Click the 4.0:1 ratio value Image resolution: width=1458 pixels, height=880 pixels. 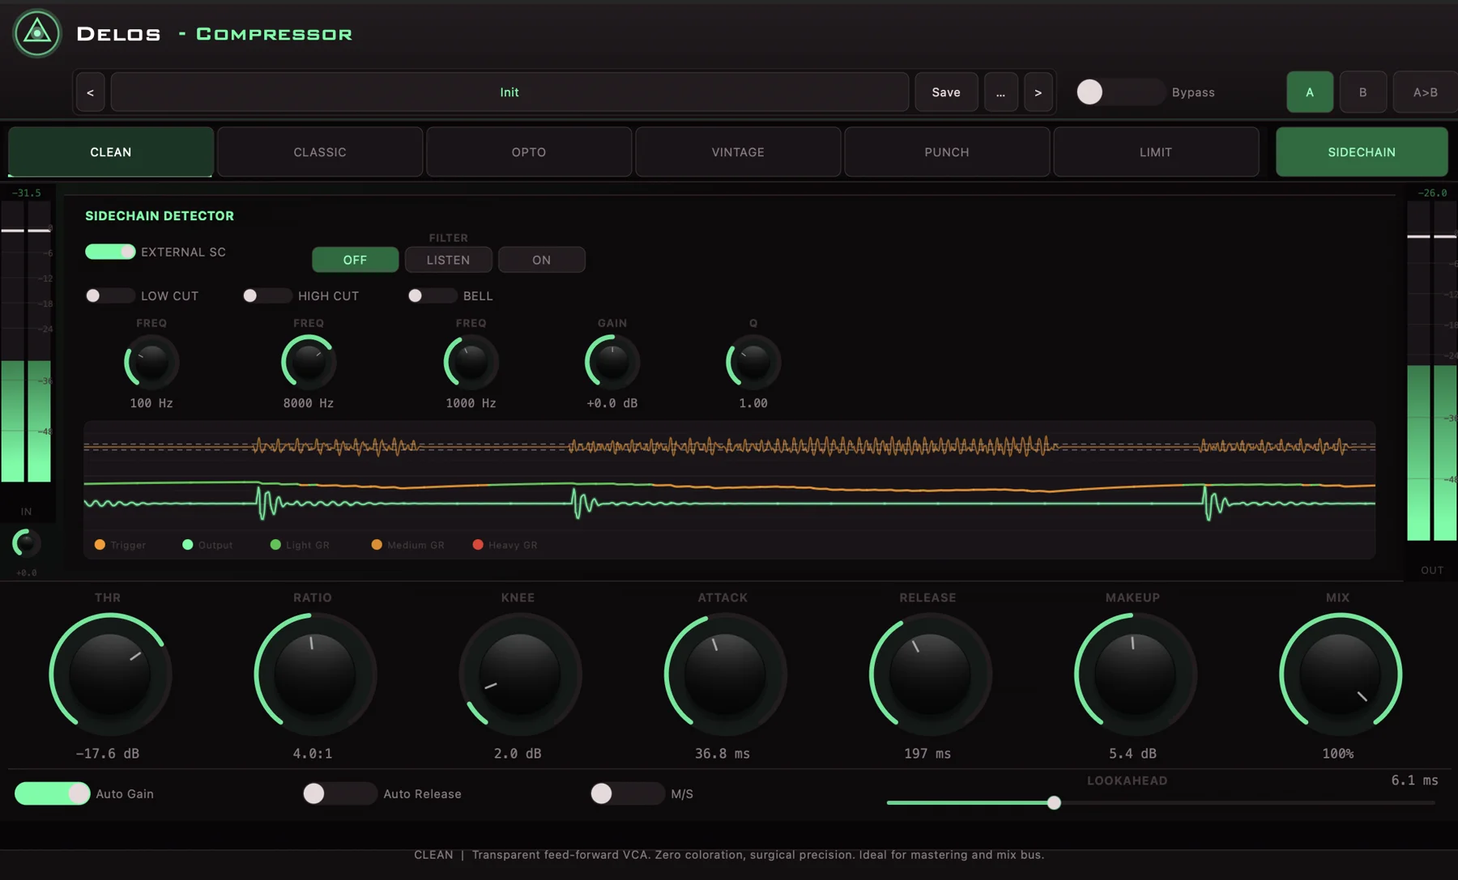313,754
